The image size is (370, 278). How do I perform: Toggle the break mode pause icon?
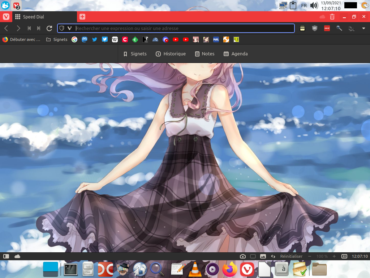pos(344,256)
